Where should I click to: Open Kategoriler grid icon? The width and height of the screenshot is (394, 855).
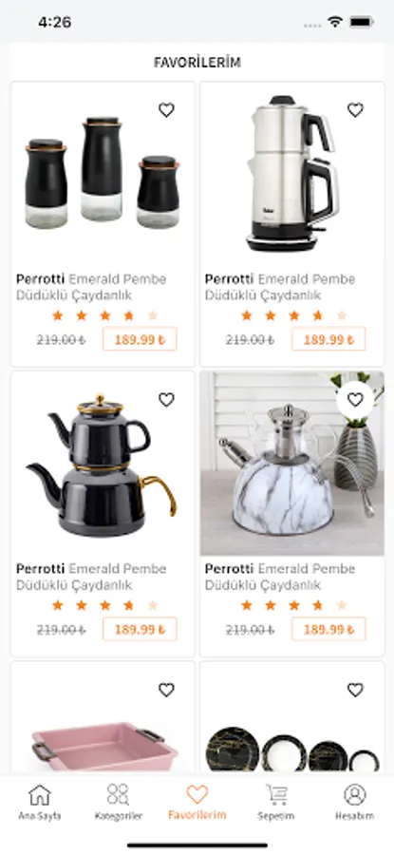point(119,802)
